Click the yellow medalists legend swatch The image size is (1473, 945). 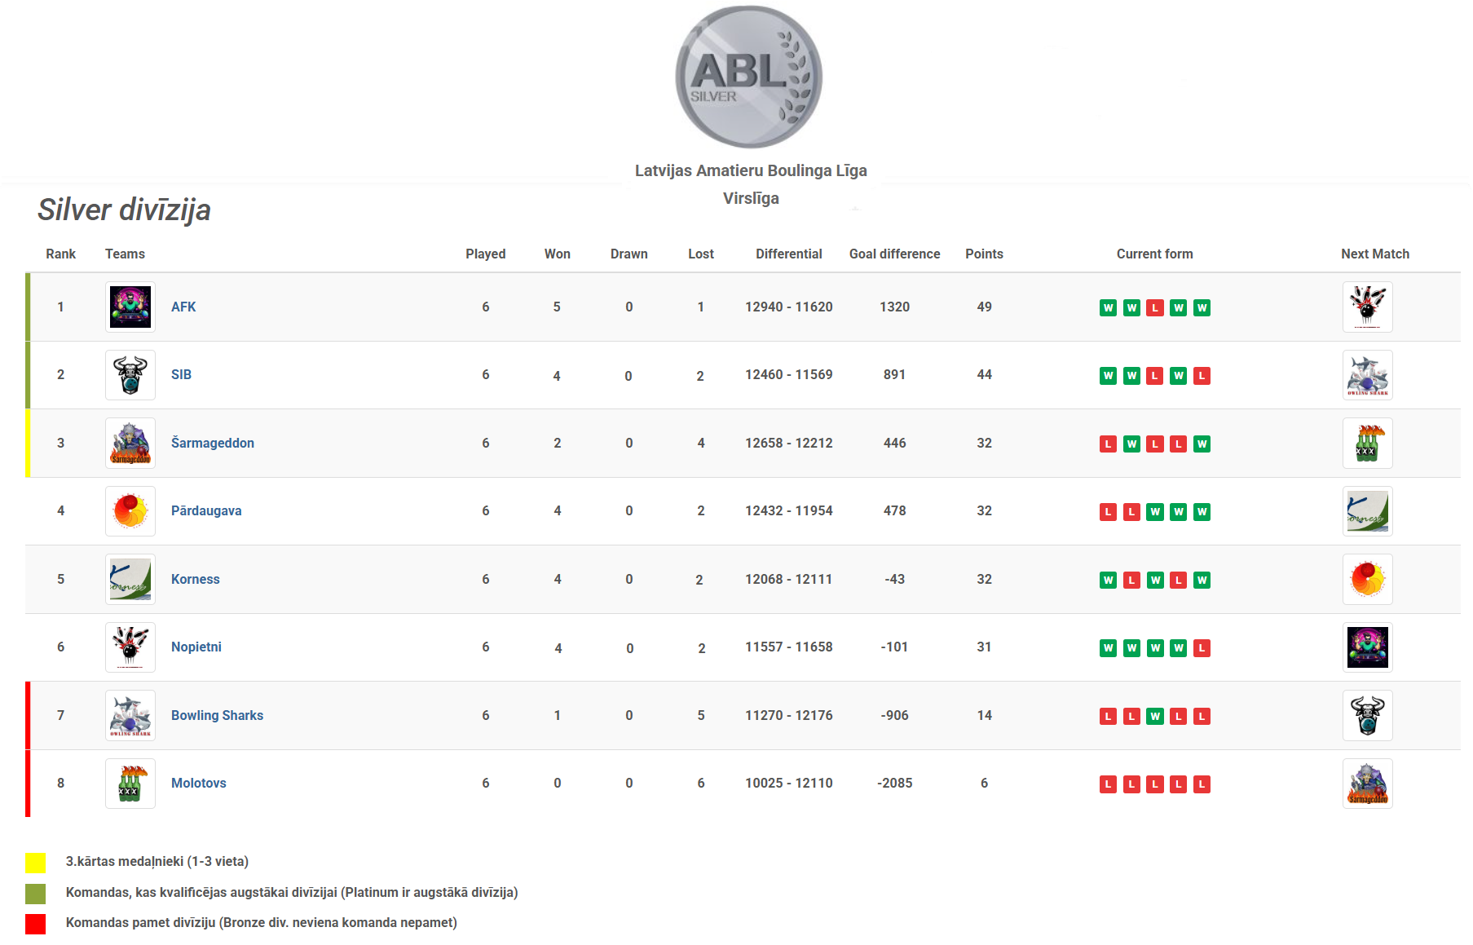[36, 863]
